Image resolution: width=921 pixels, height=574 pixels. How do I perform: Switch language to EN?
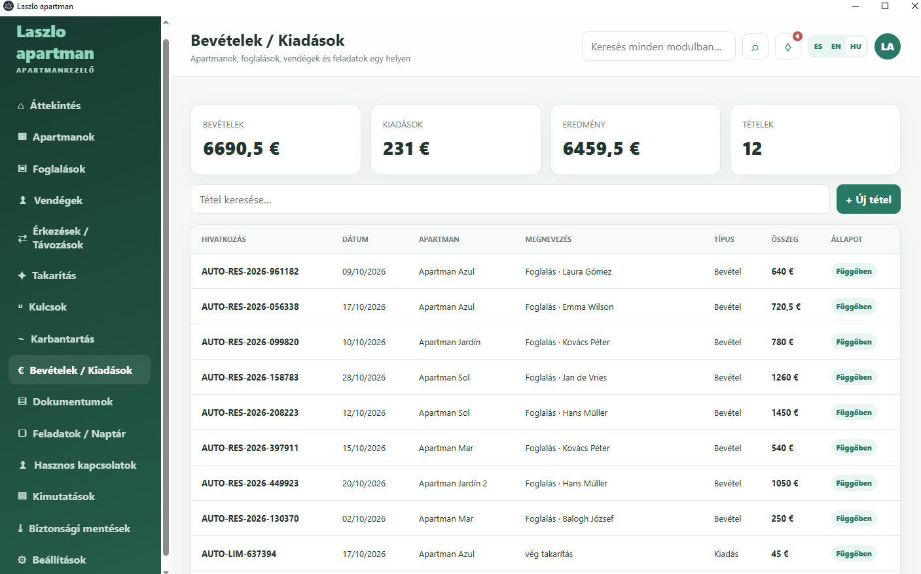(836, 46)
